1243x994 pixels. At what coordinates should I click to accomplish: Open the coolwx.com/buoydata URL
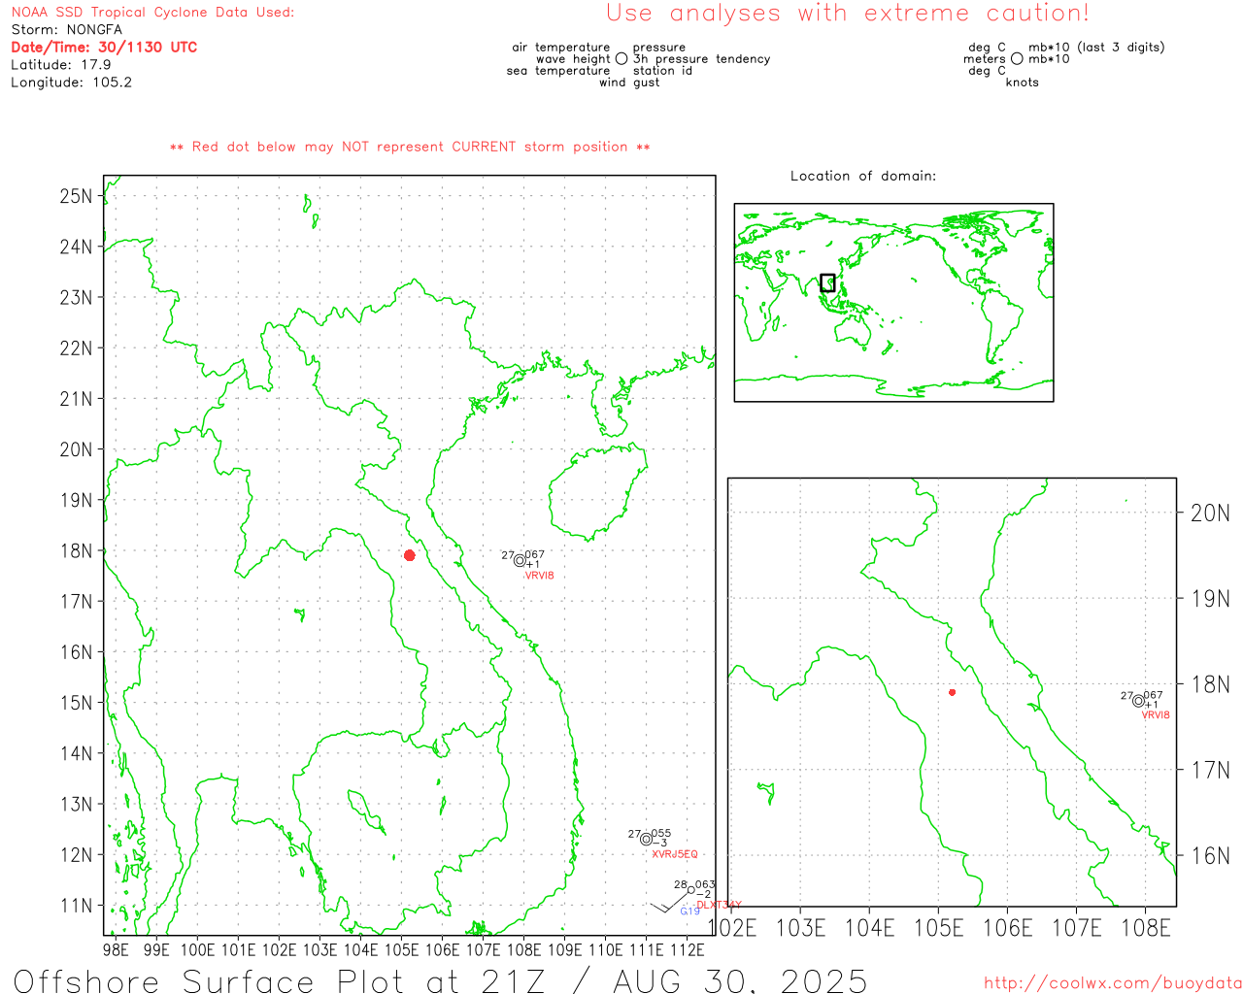pyautogui.click(x=1113, y=983)
